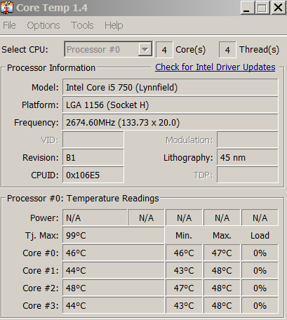Click Core #0 current temperature 46°C
The width and height of the screenshot is (287, 320).
pos(114,253)
